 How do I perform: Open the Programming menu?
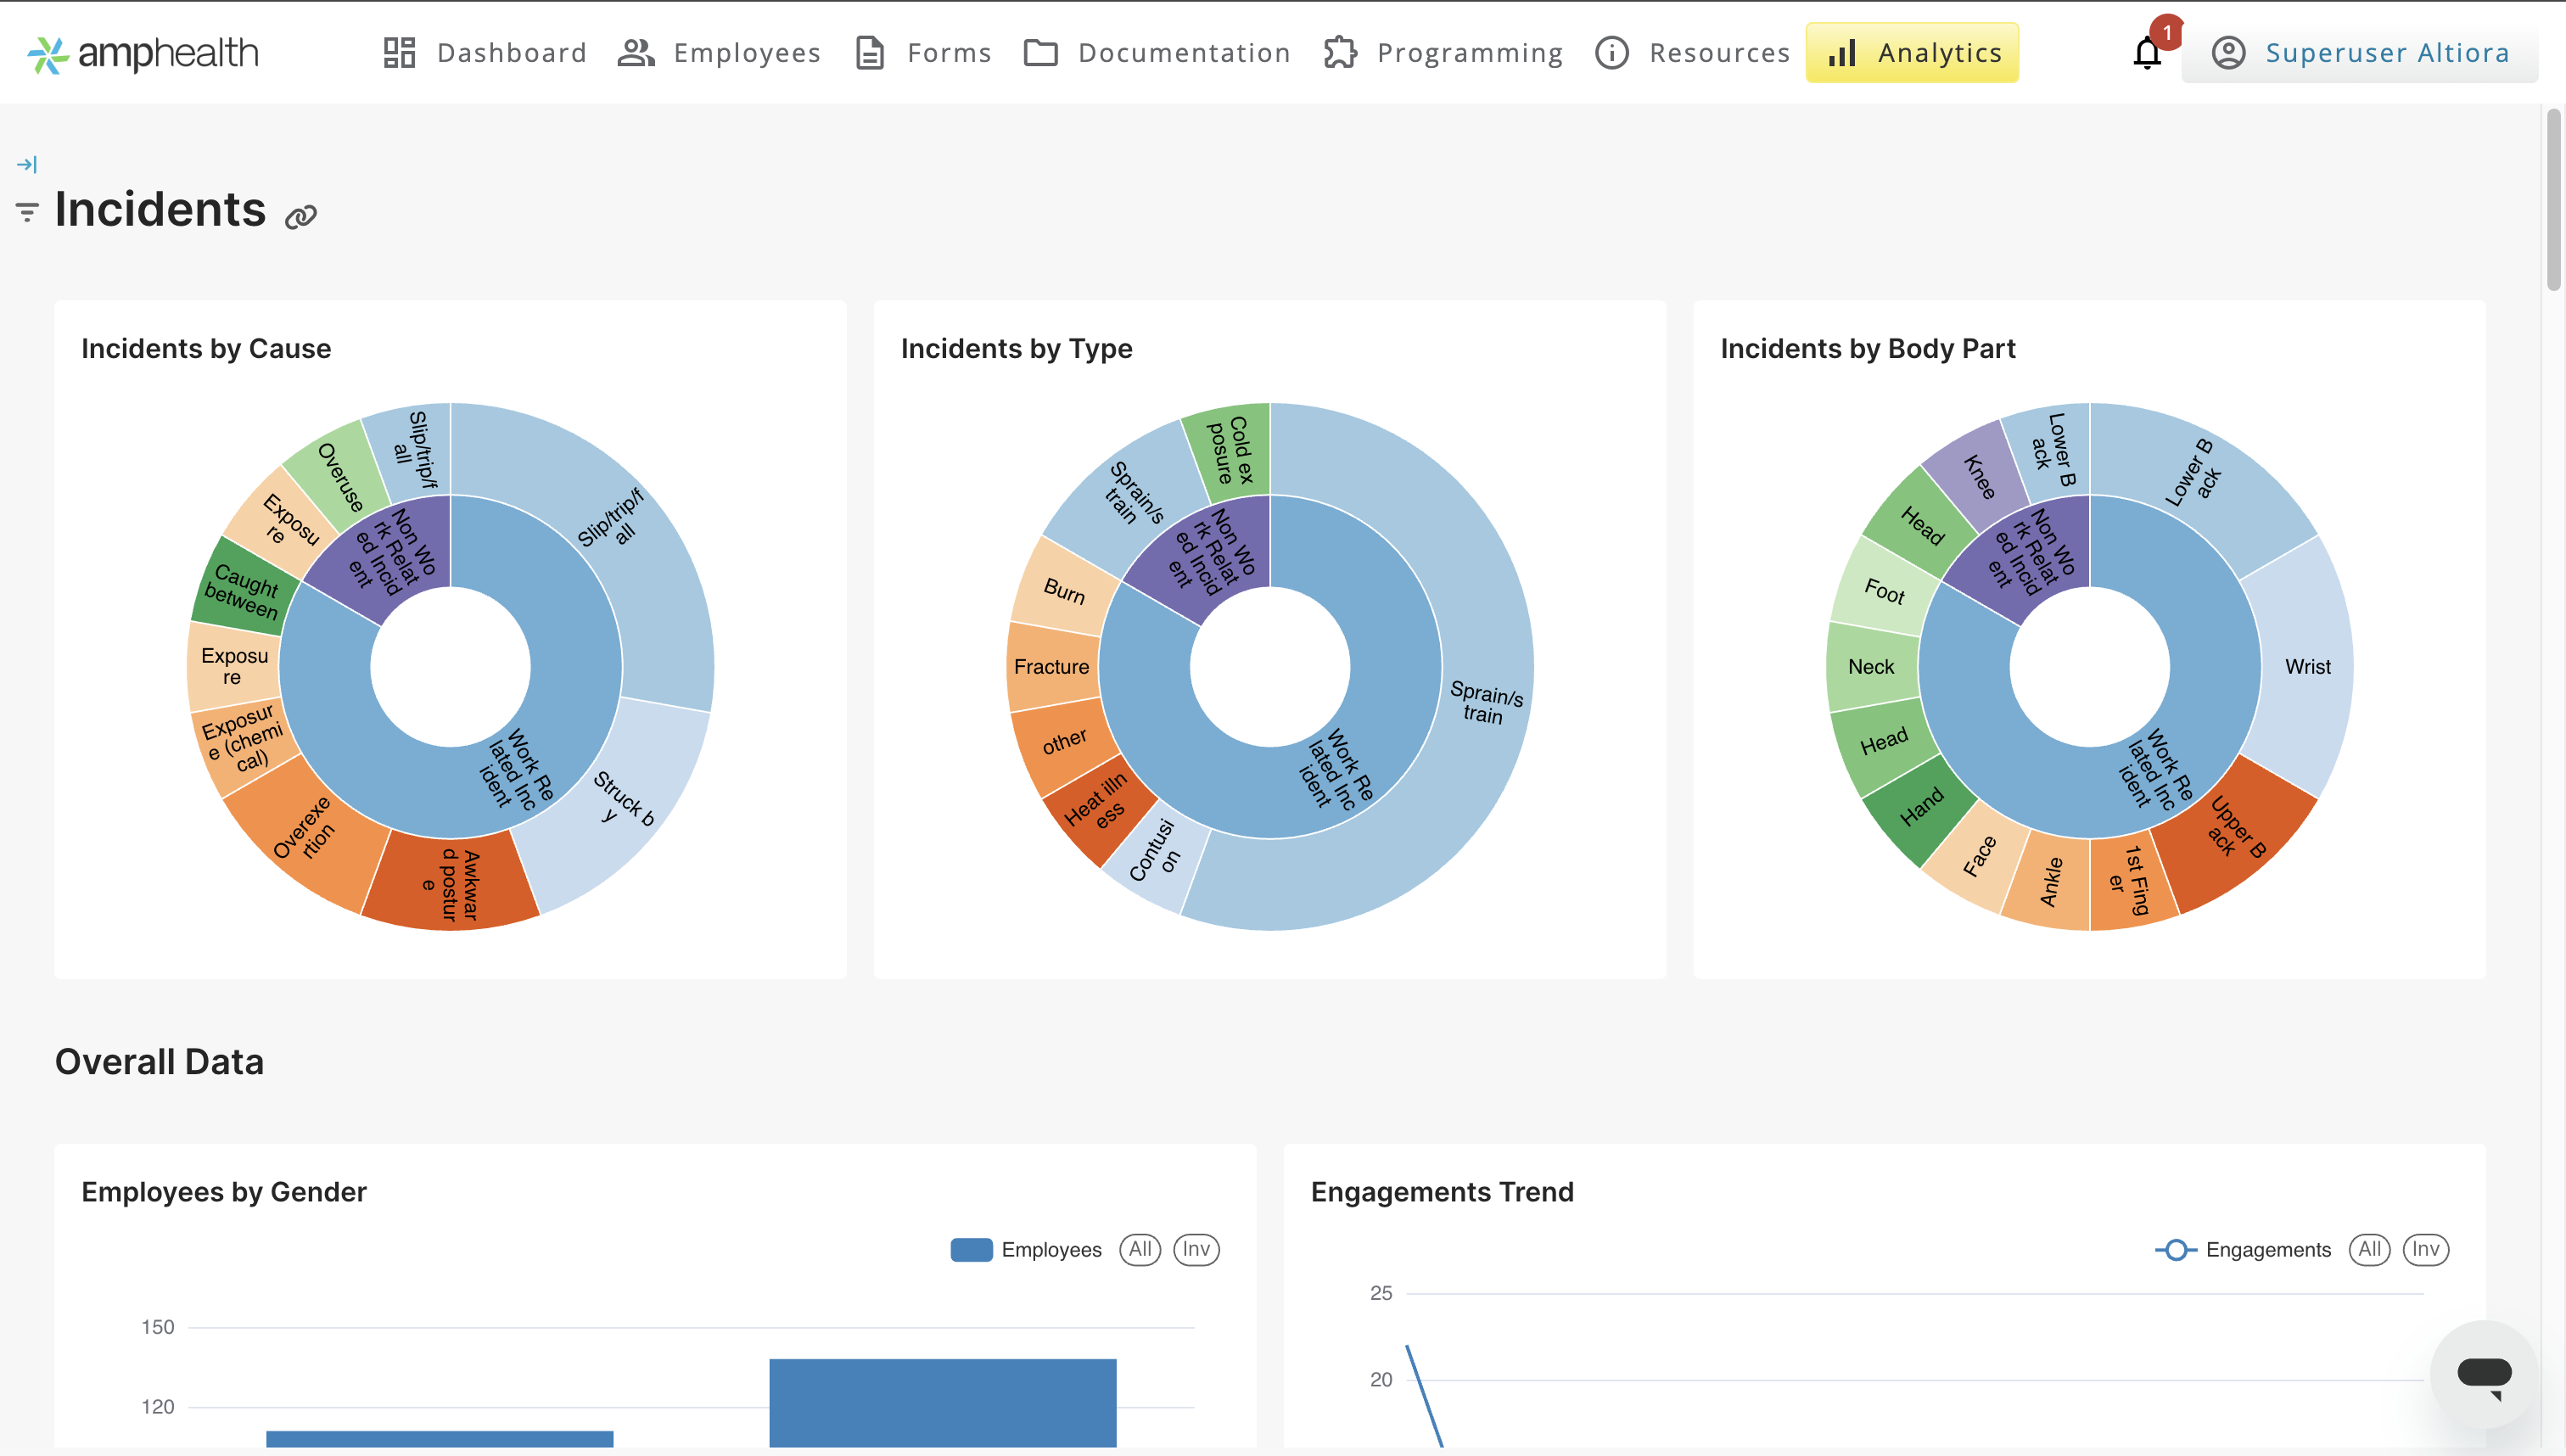coord(1443,53)
